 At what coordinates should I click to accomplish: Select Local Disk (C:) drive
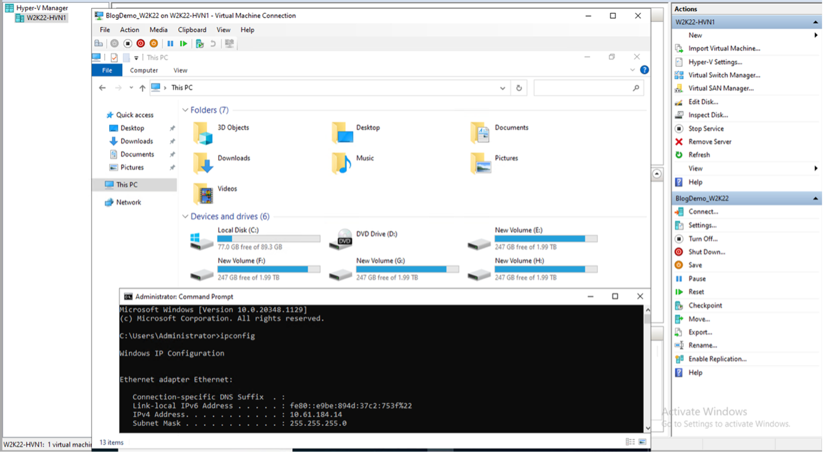click(255, 238)
